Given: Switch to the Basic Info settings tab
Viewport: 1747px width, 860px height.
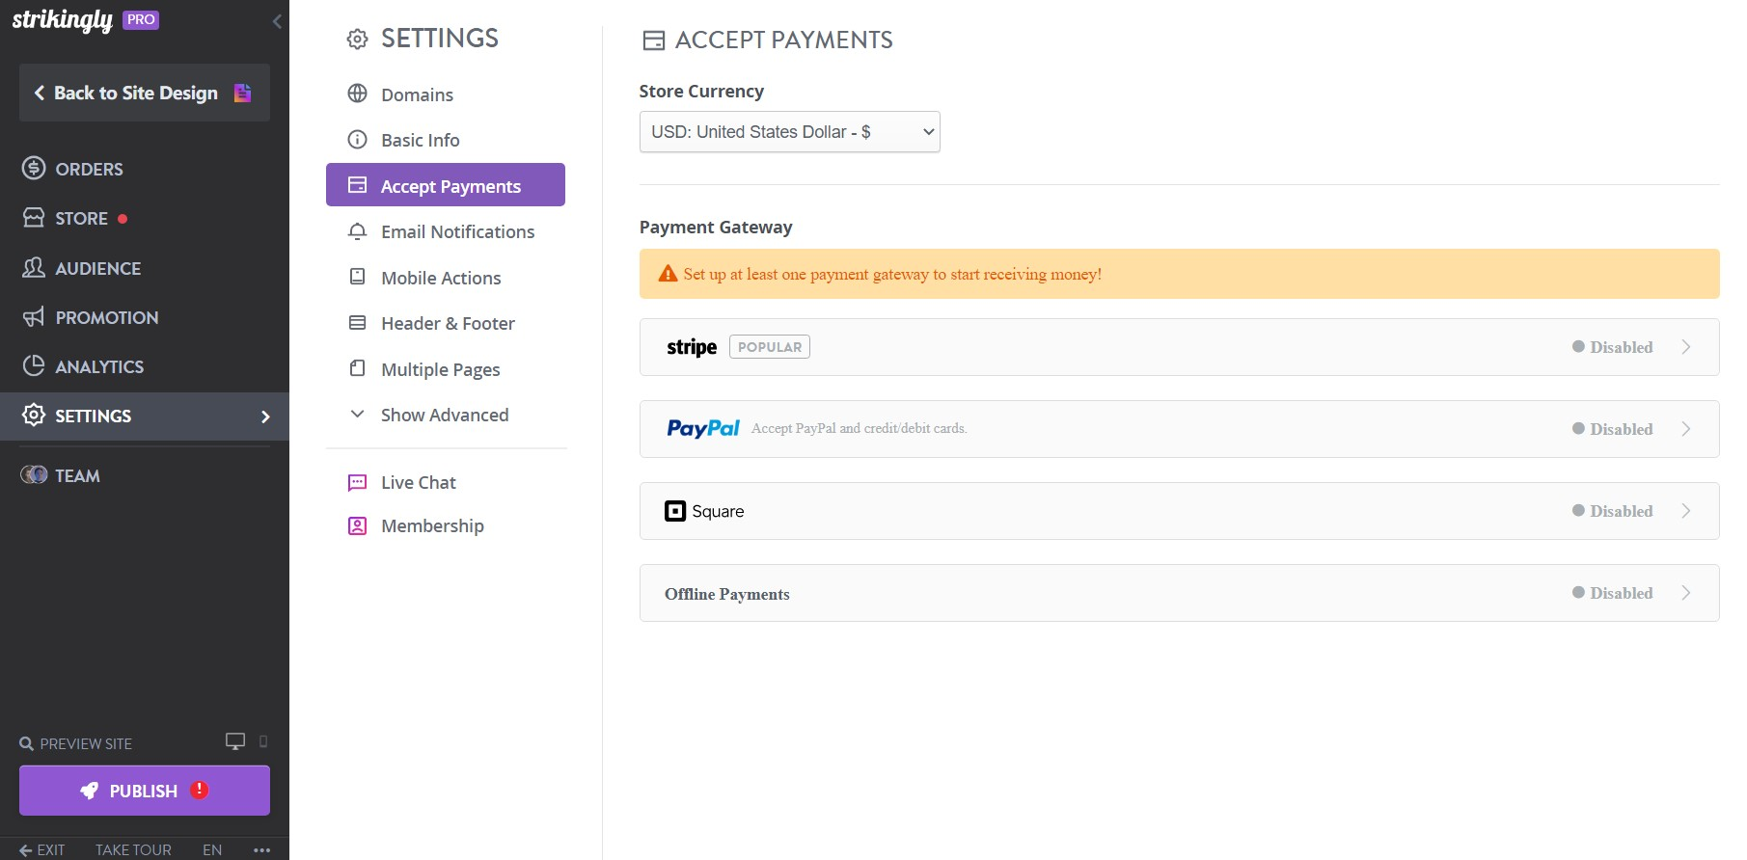Looking at the screenshot, I should (x=420, y=140).
